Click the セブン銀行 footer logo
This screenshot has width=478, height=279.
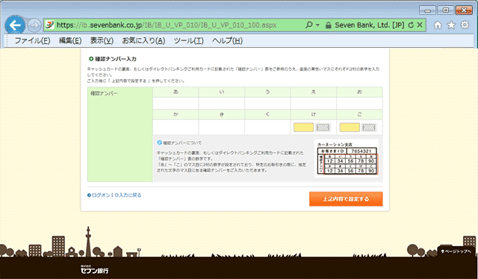tap(94, 269)
